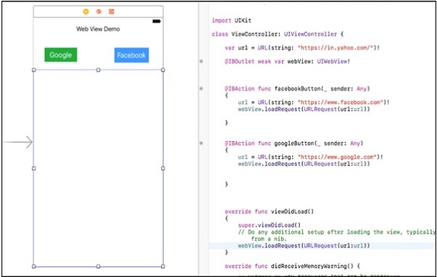Viewport: 437px width, 277px height.
Task: Click the googleButton IBAction connection circle
Action: (201, 143)
